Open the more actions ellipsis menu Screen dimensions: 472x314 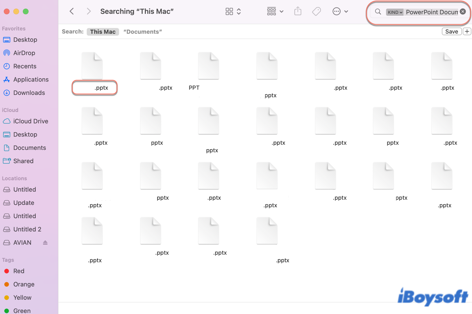point(337,11)
